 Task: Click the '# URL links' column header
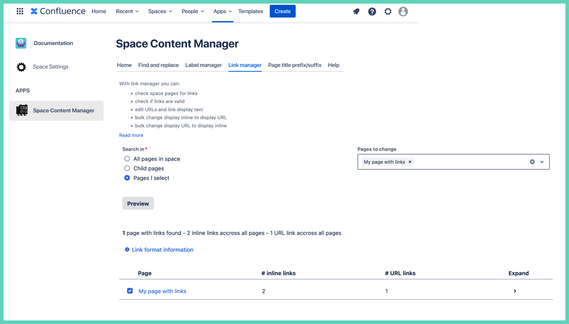400,273
